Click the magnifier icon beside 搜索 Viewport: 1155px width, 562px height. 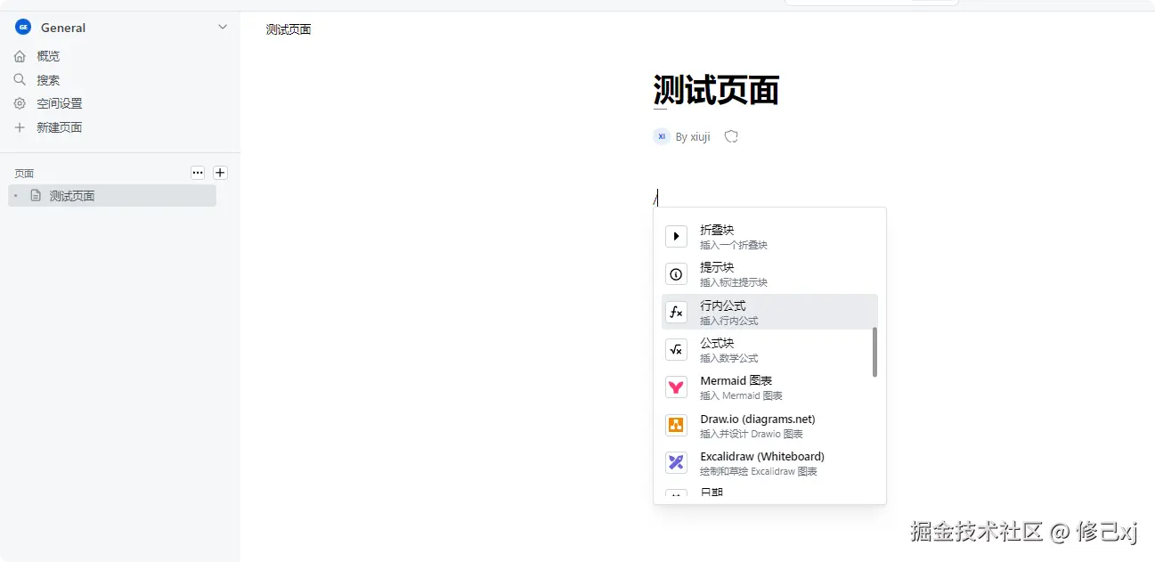20,79
